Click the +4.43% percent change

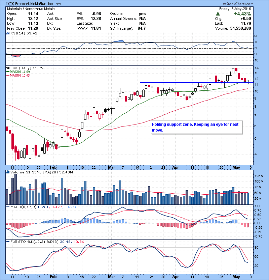coord(242,13)
